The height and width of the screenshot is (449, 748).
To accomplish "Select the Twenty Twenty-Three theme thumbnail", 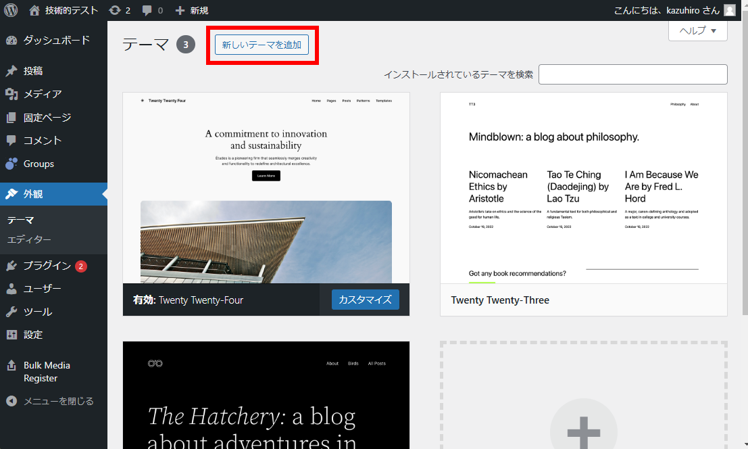I will pyautogui.click(x=583, y=188).
